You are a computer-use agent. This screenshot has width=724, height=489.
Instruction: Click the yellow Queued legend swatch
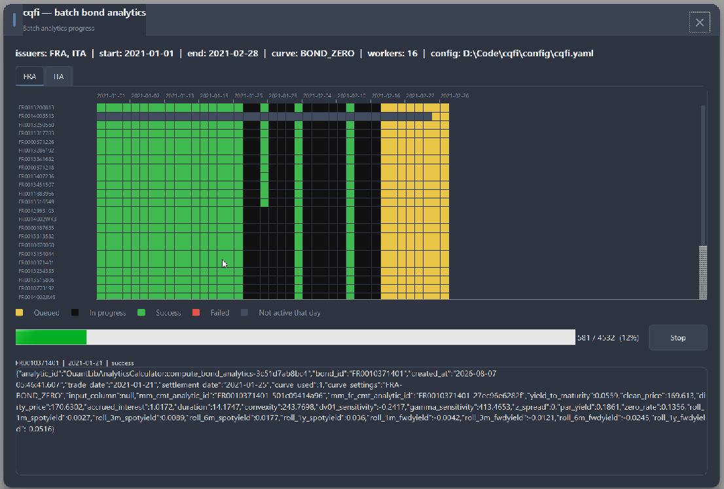(20, 313)
